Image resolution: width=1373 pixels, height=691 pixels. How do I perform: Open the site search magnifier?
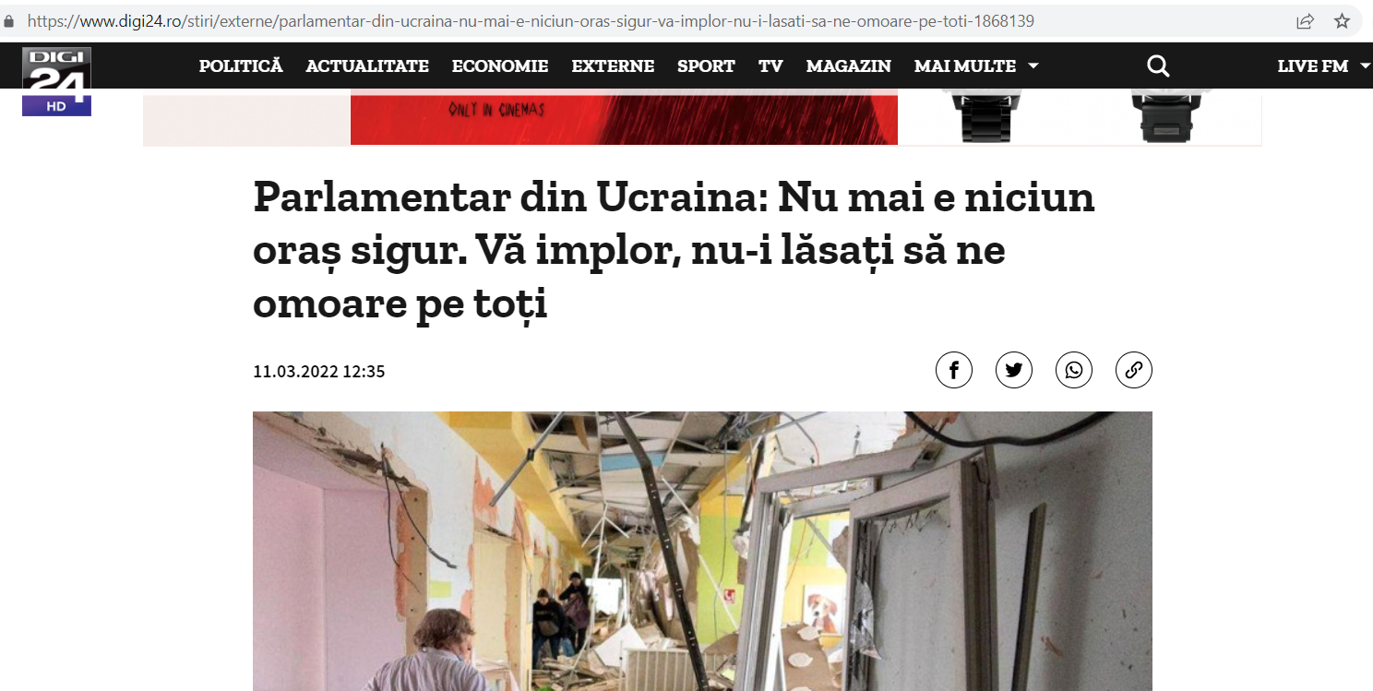pos(1158,66)
